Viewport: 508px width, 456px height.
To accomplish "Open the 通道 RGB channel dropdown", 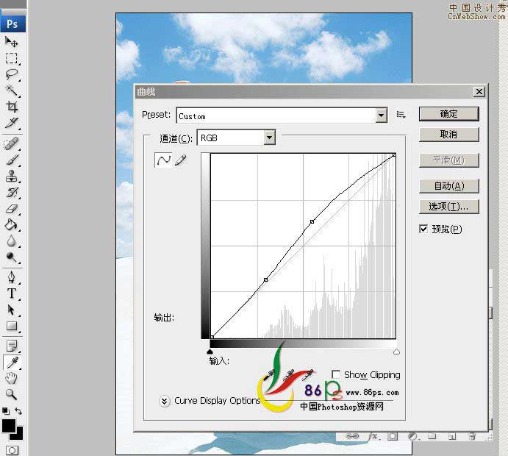I will (x=236, y=138).
